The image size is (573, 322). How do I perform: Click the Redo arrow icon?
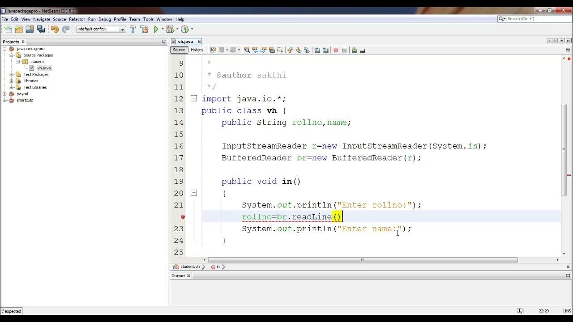pos(65,29)
